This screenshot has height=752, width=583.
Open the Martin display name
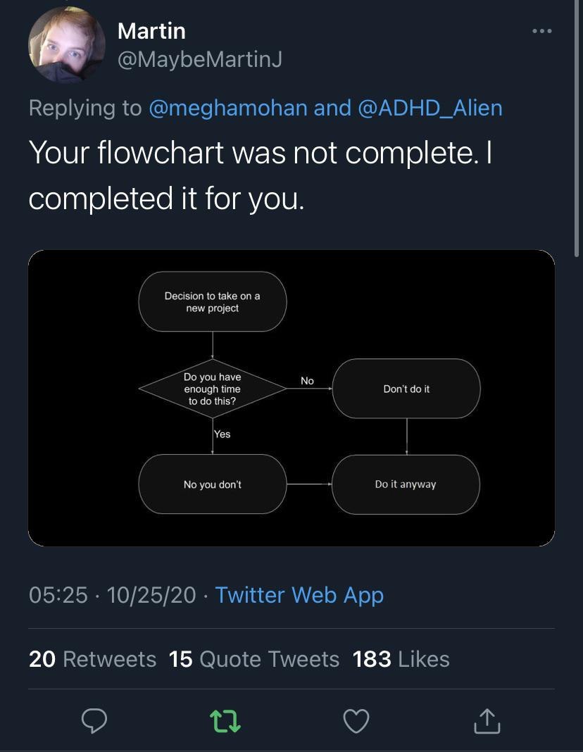[151, 31]
